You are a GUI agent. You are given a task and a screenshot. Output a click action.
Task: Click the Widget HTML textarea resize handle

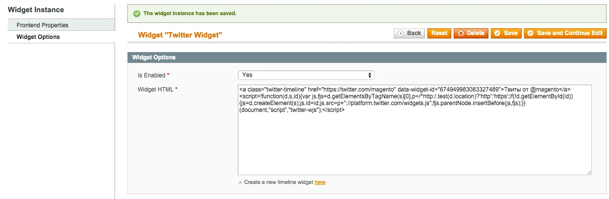[589, 172]
